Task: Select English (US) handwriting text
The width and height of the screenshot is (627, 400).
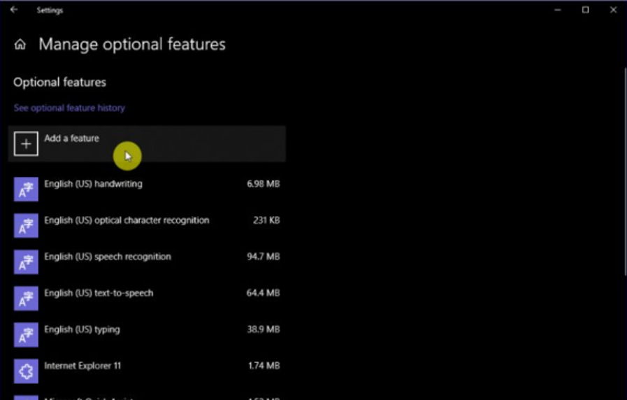Action: pos(93,184)
